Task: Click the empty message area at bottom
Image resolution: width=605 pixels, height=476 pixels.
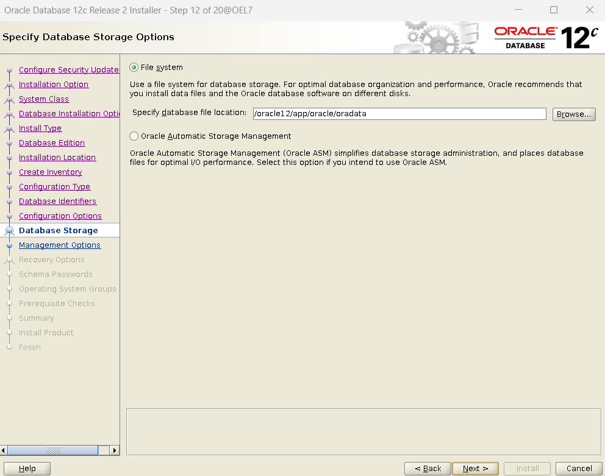Action: click(x=363, y=432)
